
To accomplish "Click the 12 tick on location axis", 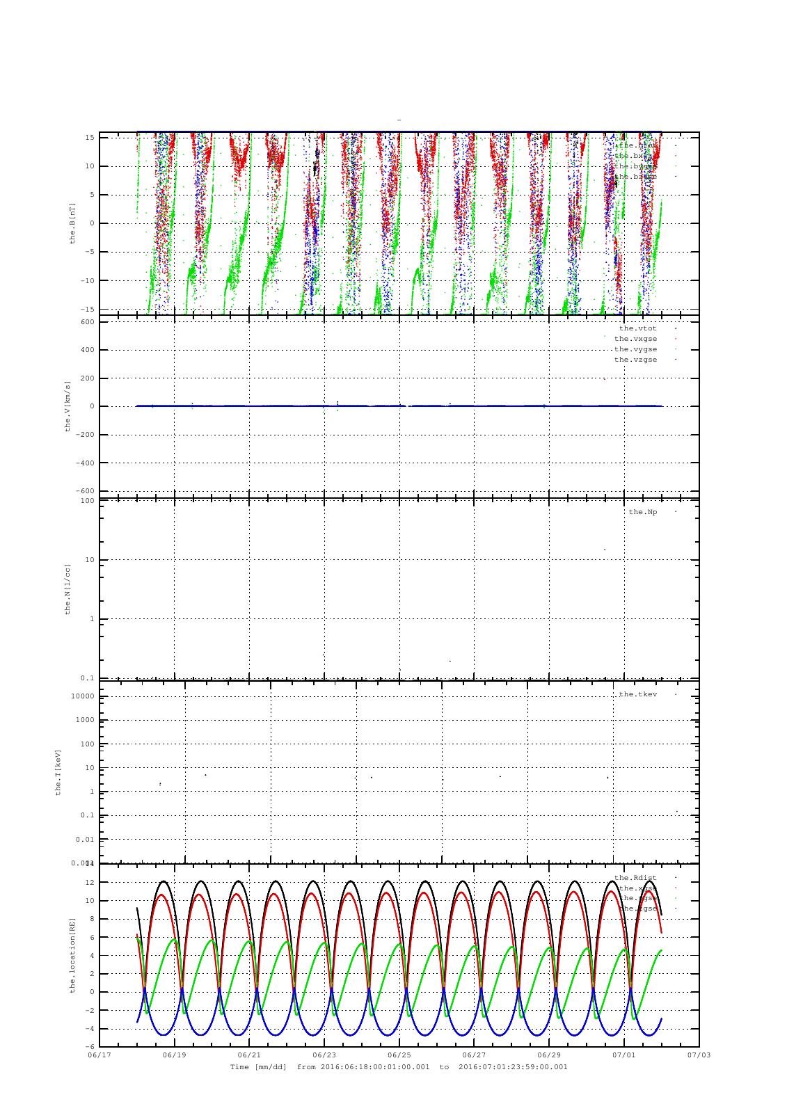I will [x=90, y=882].
